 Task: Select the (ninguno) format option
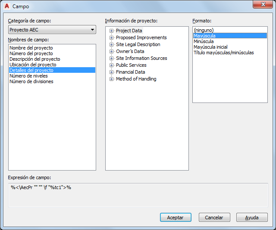[x=204, y=30]
